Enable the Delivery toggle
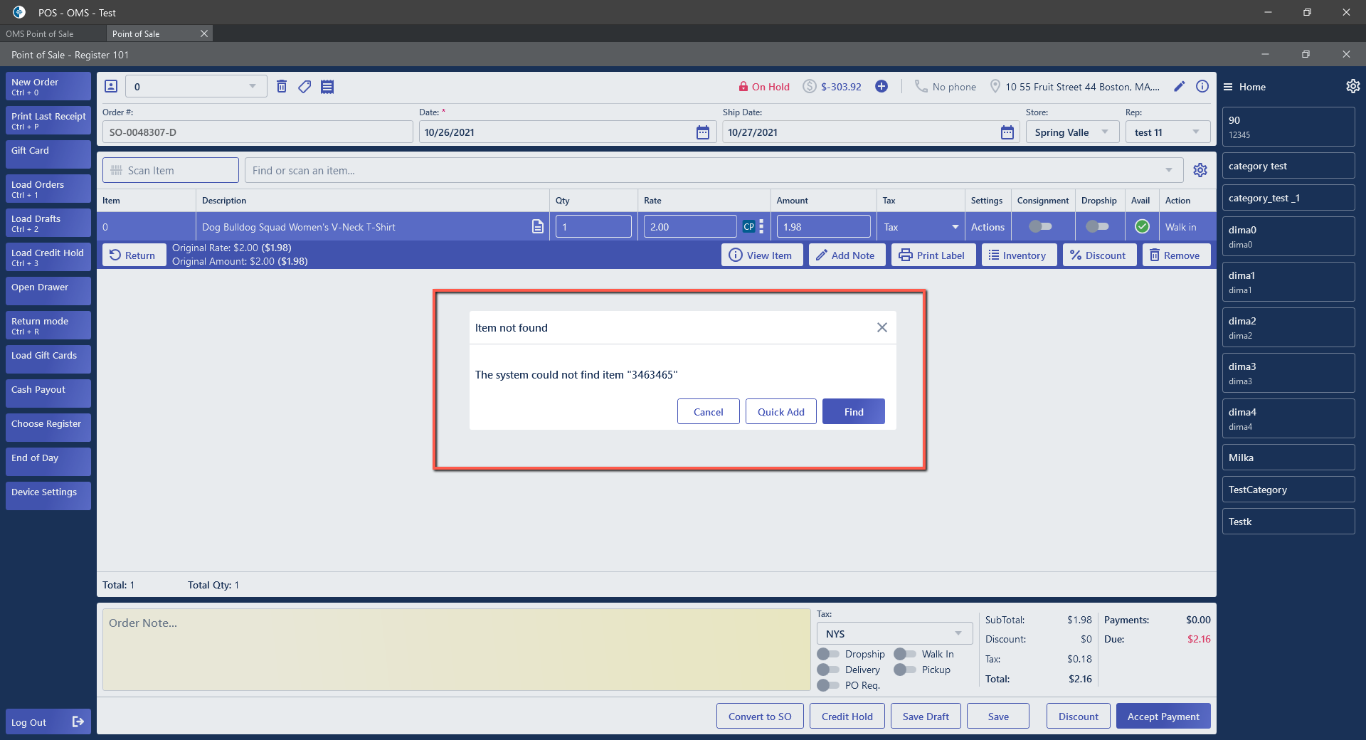Screen dimensions: 1366x740 828,670
